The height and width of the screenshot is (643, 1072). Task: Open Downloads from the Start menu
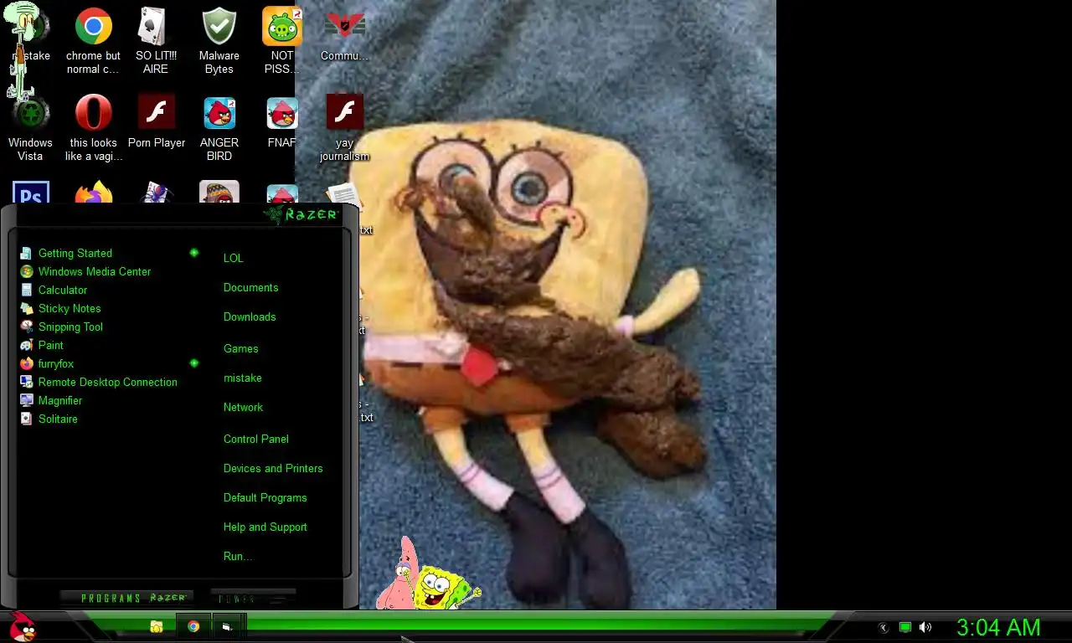(250, 316)
